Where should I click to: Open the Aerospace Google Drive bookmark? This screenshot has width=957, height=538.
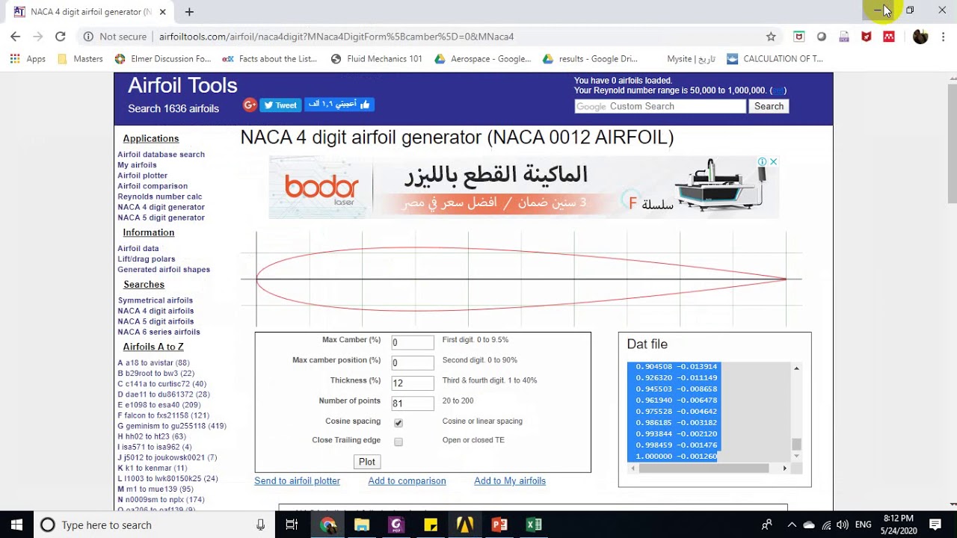pyautogui.click(x=482, y=59)
